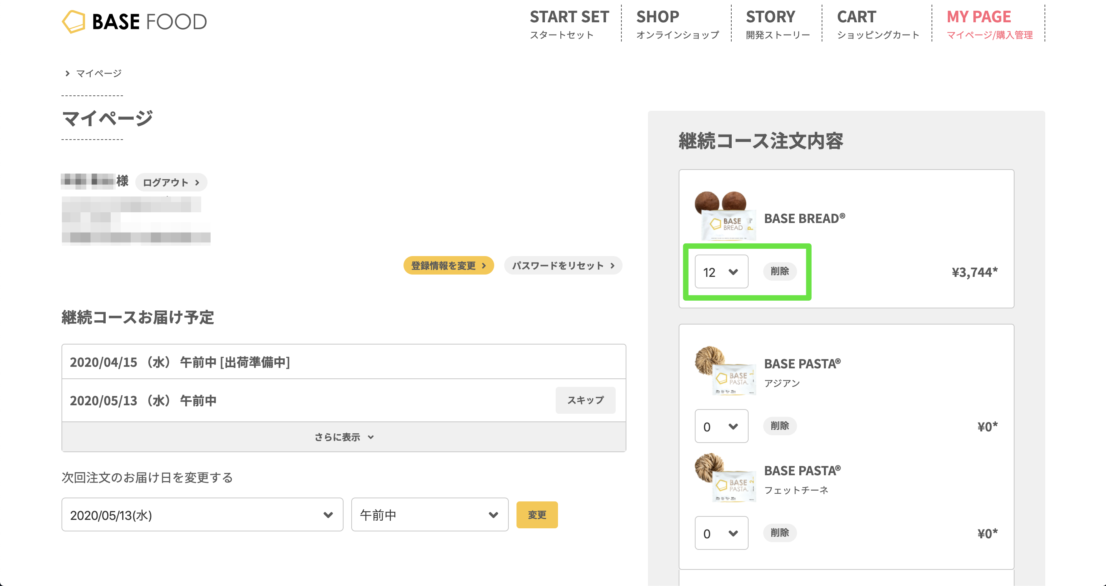Click the ログアウト button
Image resolution: width=1106 pixels, height=586 pixels.
[x=171, y=183]
